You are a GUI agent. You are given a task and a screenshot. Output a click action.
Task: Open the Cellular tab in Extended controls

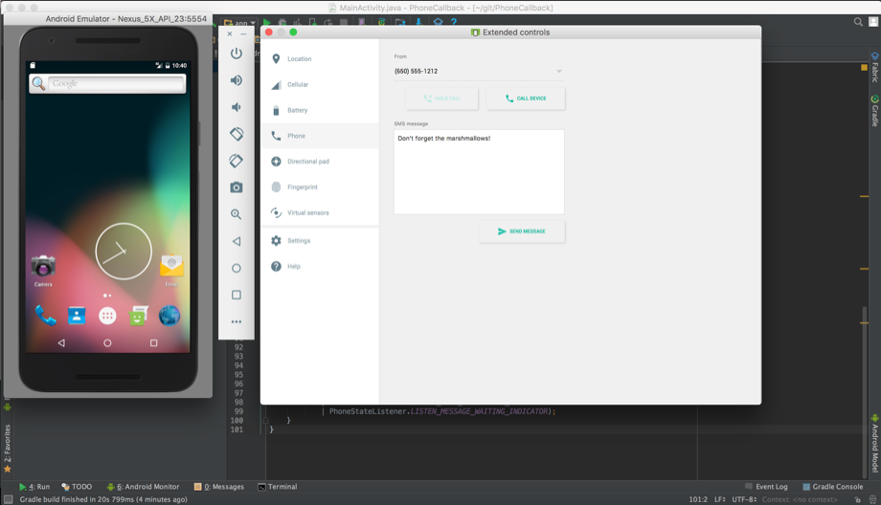click(x=320, y=85)
